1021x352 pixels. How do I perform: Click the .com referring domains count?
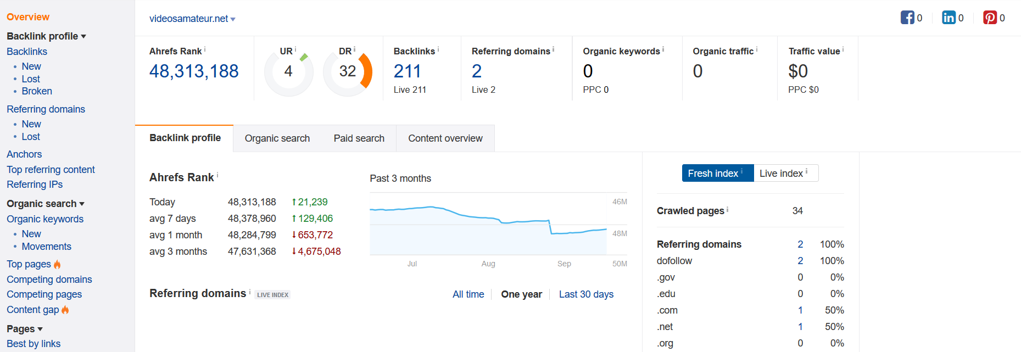point(800,310)
